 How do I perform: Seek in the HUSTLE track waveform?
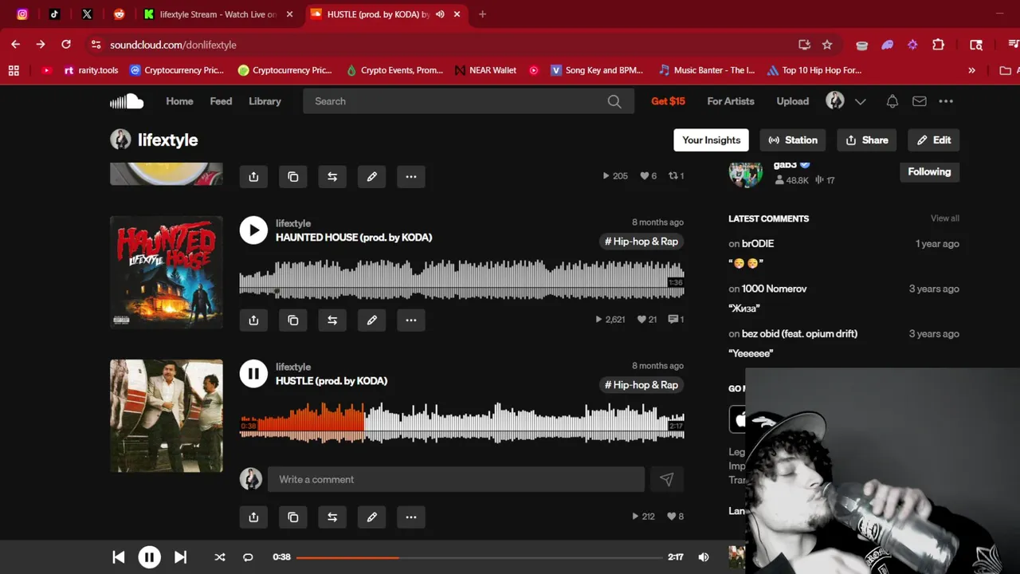pyautogui.click(x=462, y=422)
